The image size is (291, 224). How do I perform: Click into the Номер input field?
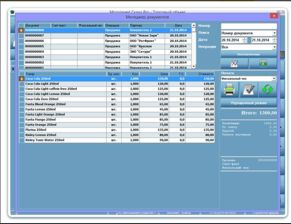coord(248,26)
